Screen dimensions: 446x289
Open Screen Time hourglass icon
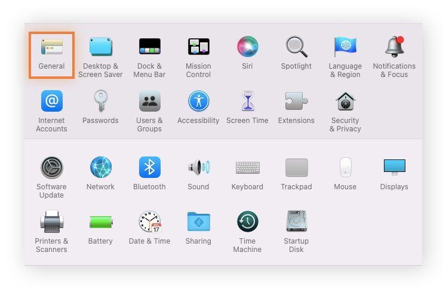point(247,101)
